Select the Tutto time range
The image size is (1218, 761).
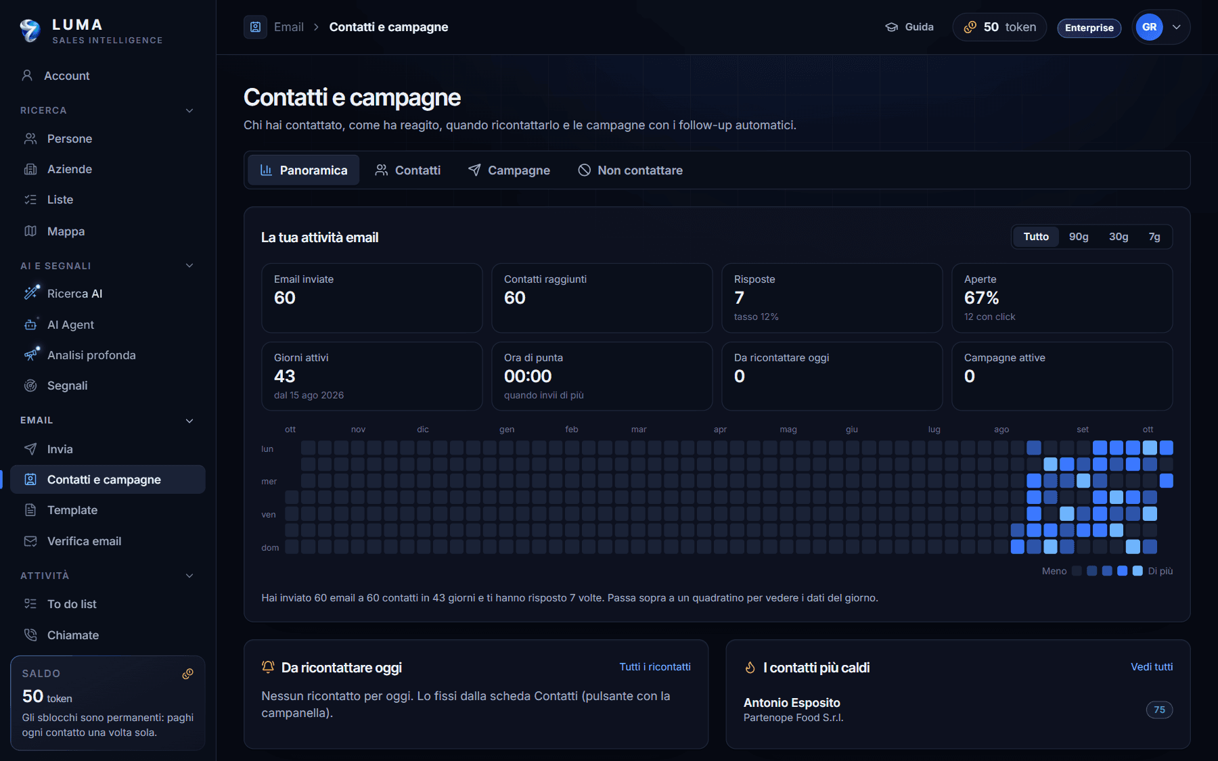[1036, 237]
